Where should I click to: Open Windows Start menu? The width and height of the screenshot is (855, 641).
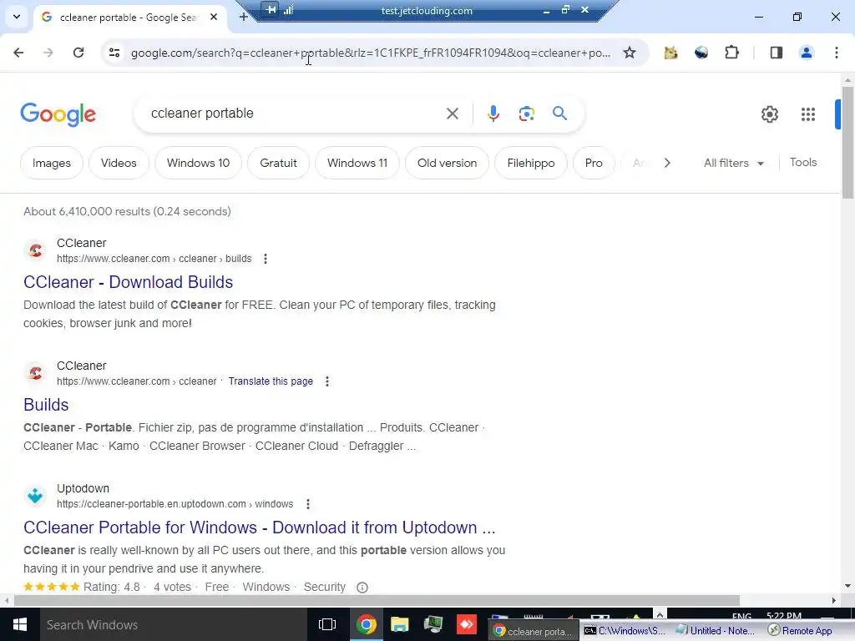tap(20, 624)
